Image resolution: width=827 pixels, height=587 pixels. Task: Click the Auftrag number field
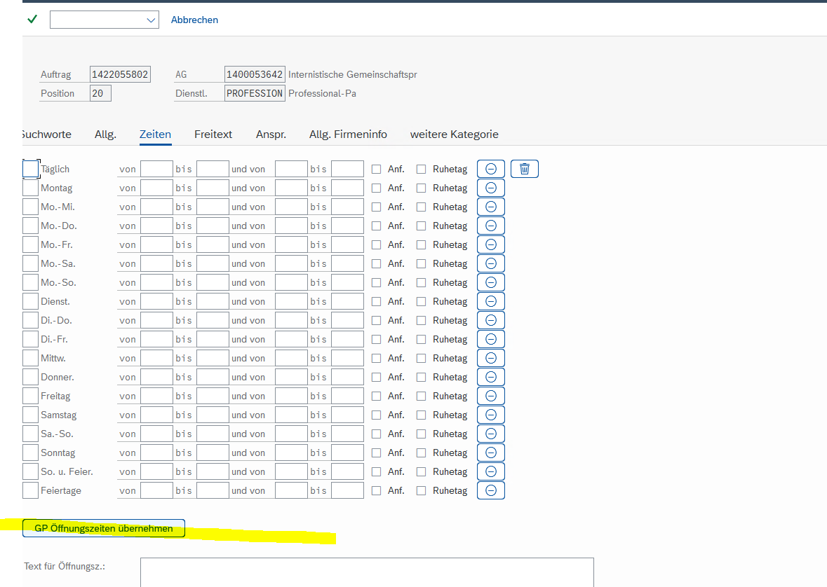pos(120,74)
